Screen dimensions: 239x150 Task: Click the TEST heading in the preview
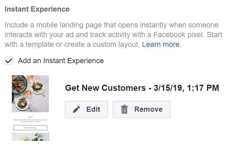click(x=30, y=117)
